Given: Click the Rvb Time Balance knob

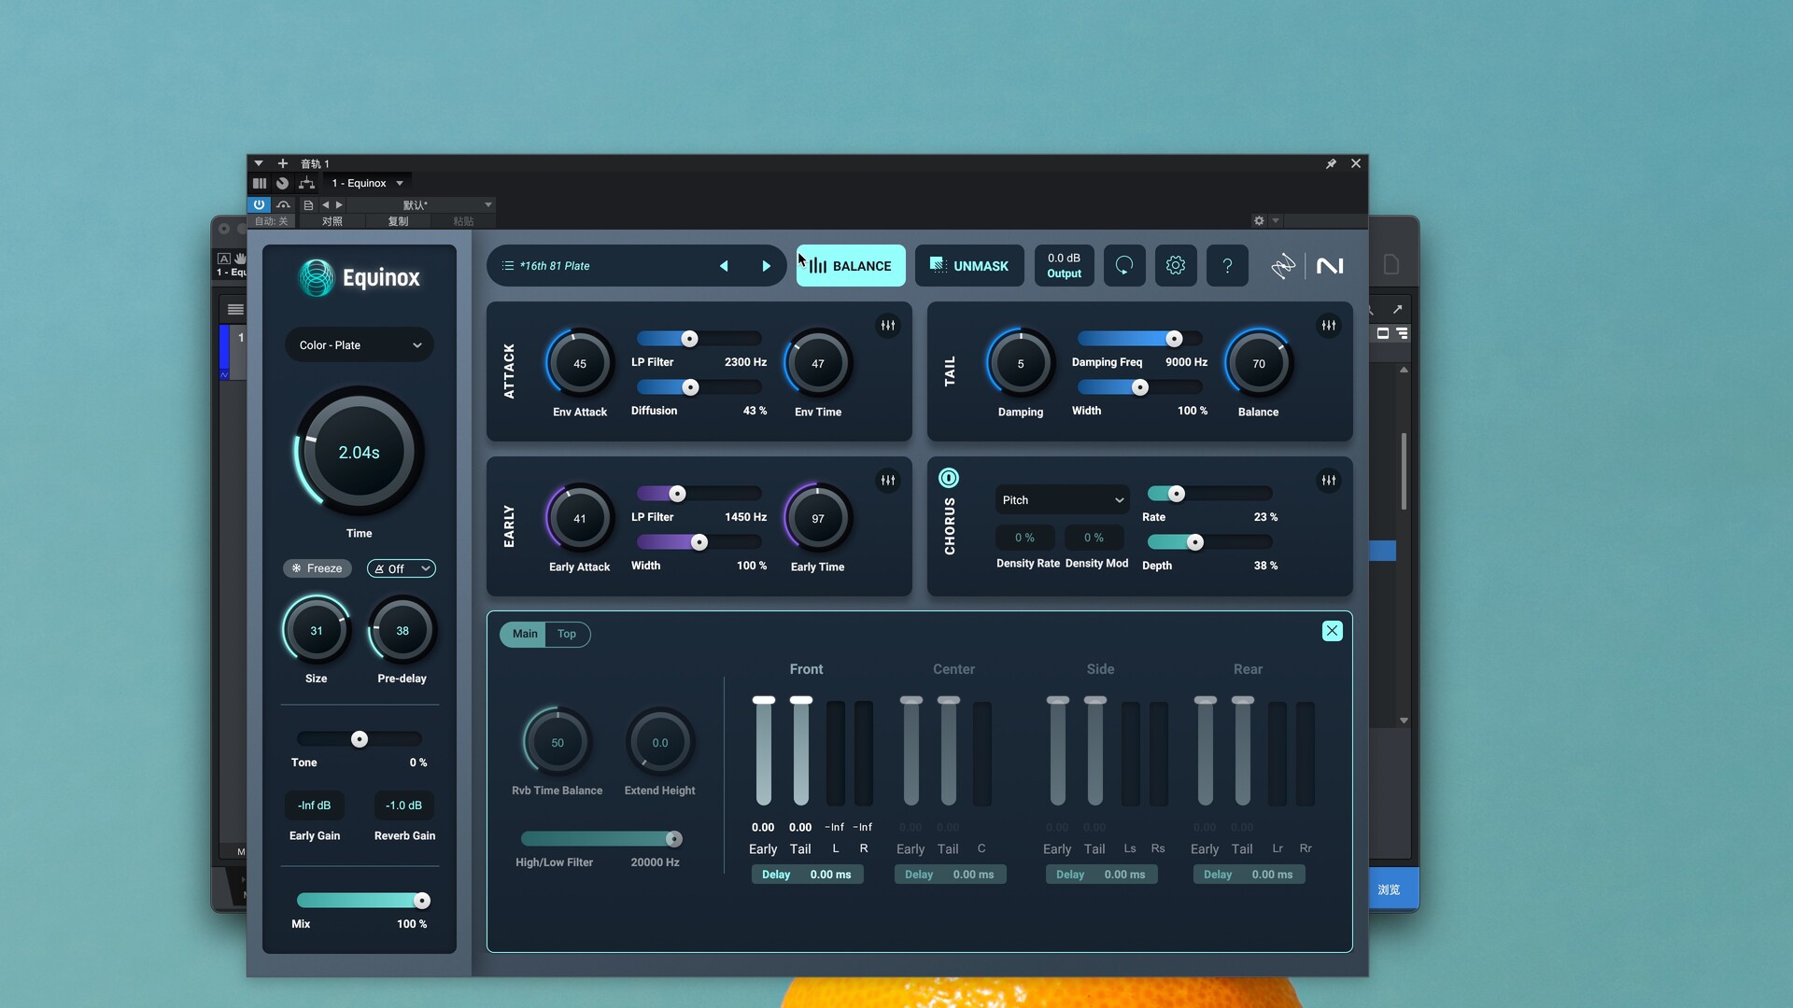Looking at the screenshot, I should (x=558, y=743).
